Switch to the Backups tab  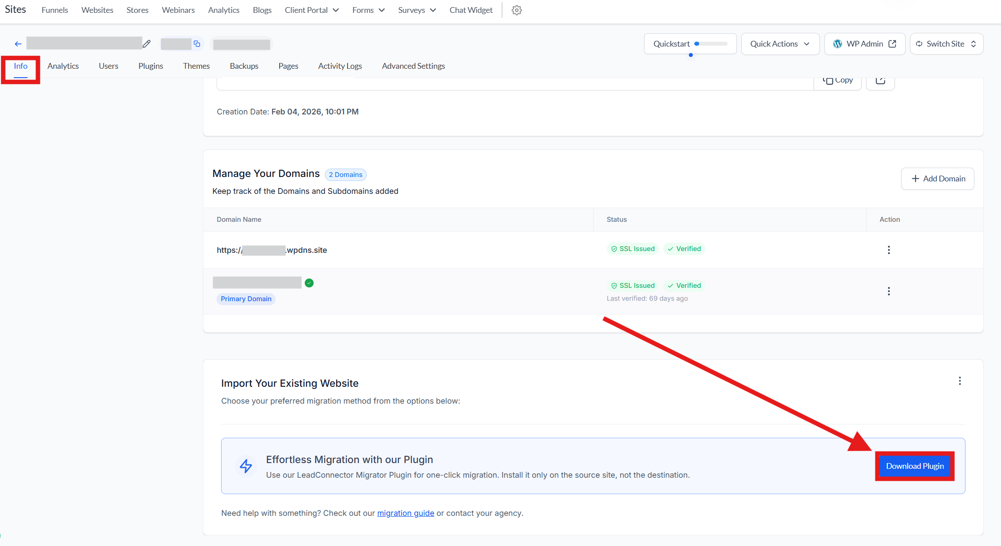coord(244,66)
